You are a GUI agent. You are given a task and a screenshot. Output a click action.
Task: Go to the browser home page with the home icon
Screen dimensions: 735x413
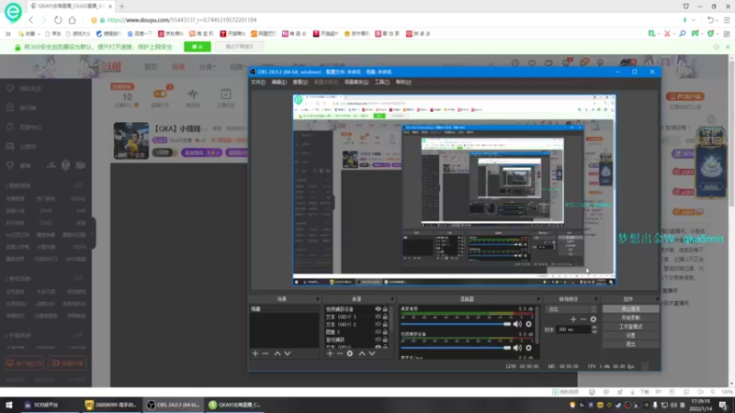(x=73, y=20)
